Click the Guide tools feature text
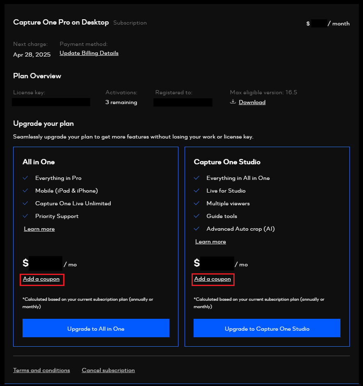The height and width of the screenshot is (386, 363). (222, 216)
